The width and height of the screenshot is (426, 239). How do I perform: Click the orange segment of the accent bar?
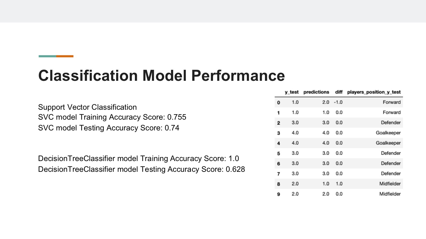click(65, 56)
